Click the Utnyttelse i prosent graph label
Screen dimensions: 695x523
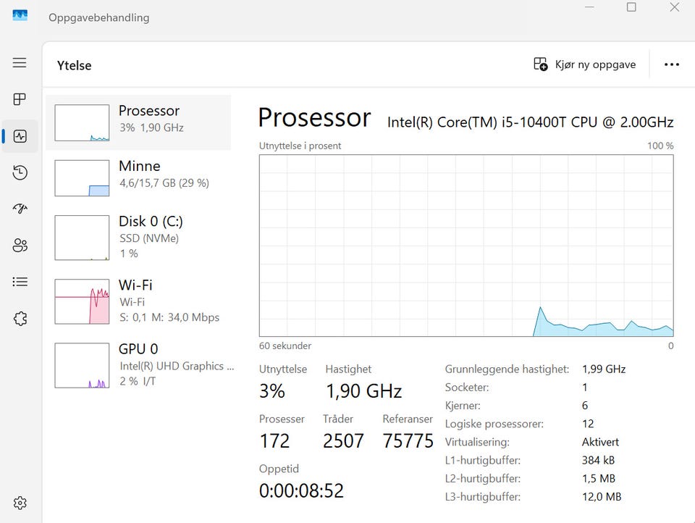(x=300, y=146)
